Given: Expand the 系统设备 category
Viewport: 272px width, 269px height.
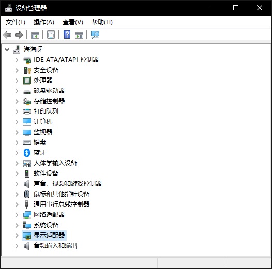Looking at the screenshot, I should pos(17,225).
